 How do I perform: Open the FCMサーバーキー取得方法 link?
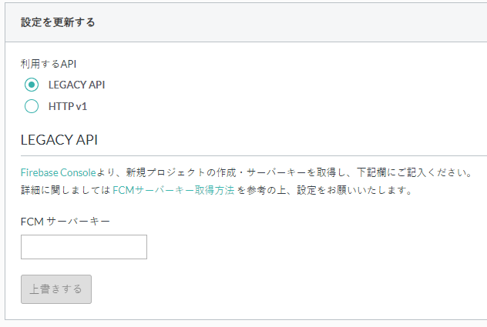(173, 190)
